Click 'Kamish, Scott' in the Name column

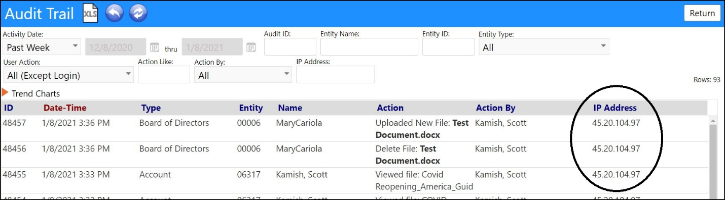pyautogui.click(x=302, y=174)
